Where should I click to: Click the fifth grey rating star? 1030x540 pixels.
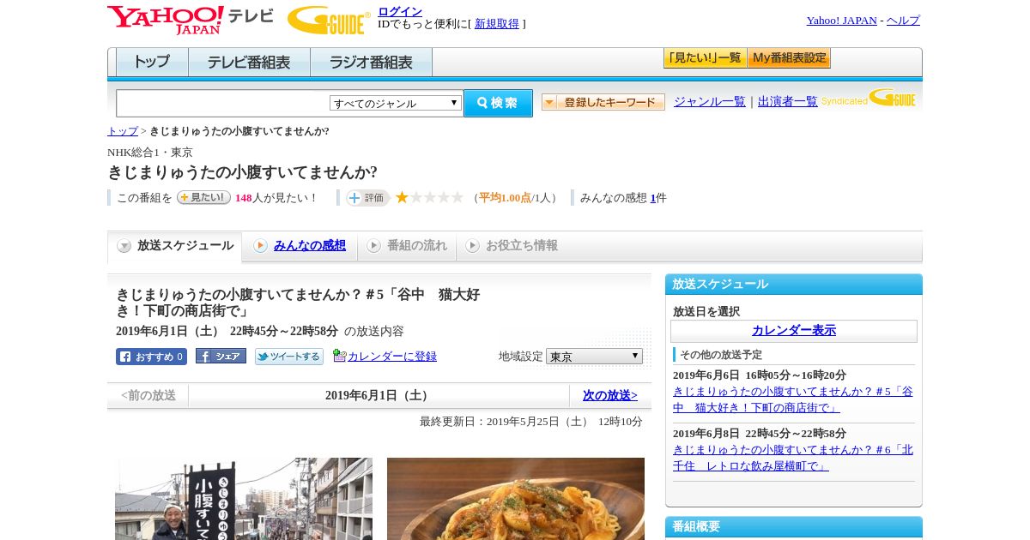[x=457, y=198]
